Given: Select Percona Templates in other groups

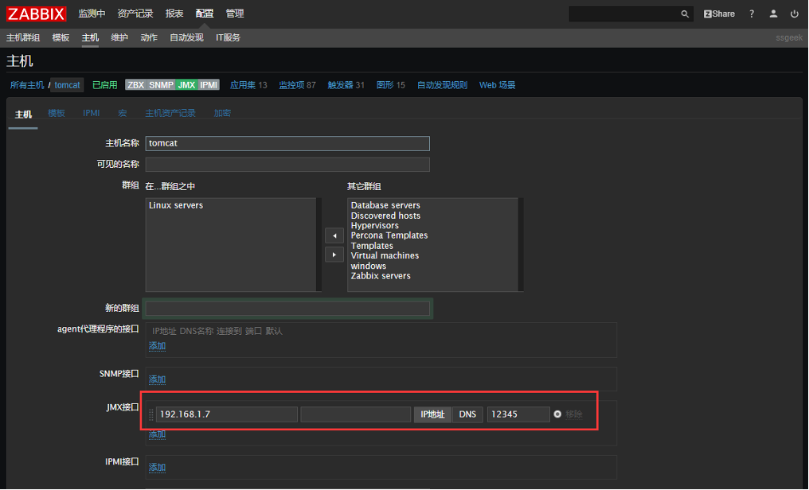Looking at the screenshot, I should tap(389, 235).
